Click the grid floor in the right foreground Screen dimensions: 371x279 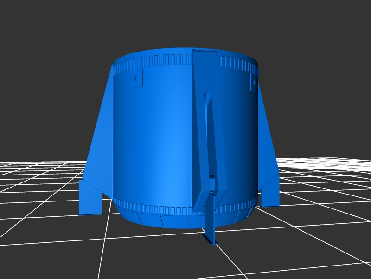301,241
